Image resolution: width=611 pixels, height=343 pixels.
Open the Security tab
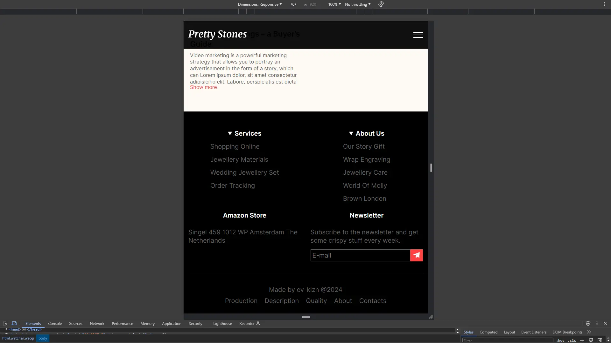click(x=195, y=323)
